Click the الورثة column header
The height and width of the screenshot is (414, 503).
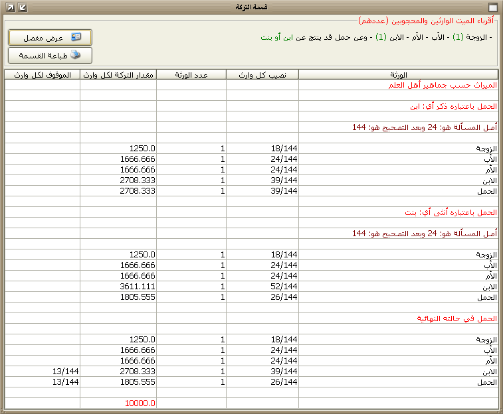click(399, 75)
